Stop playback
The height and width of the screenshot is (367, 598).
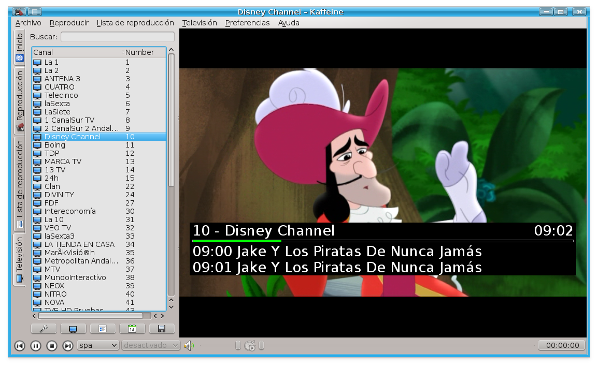tap(52, 346)
